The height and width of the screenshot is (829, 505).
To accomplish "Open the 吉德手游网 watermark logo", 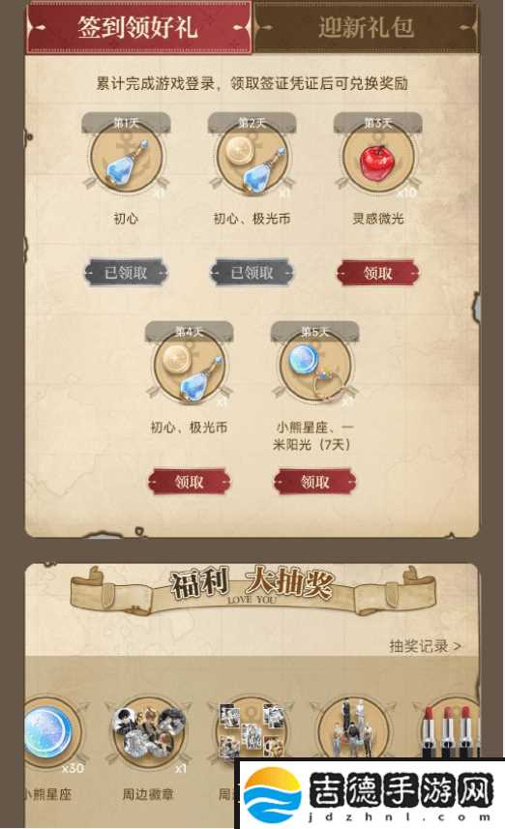I will (x=371, y=794).
